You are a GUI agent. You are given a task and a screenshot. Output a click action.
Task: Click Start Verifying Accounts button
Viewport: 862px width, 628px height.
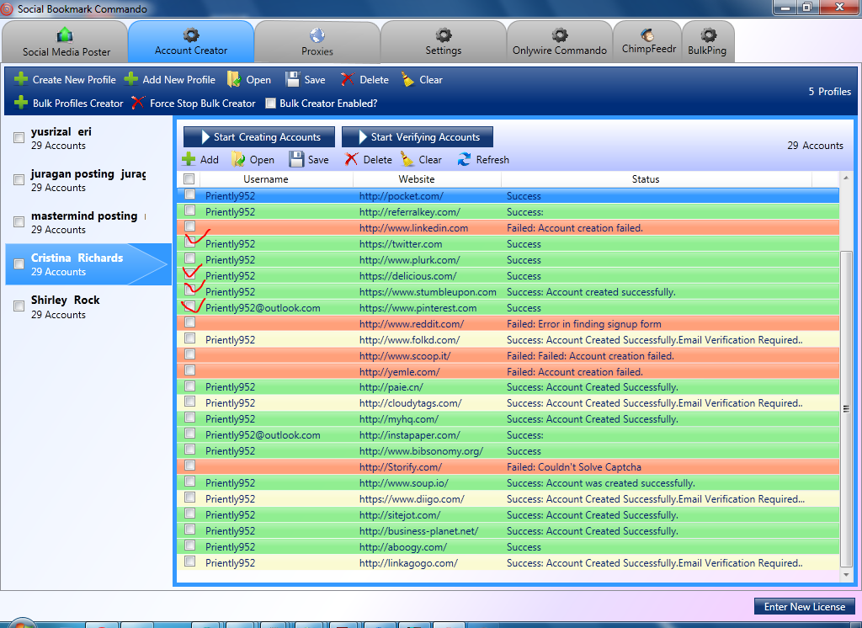[x=418, y=137]
